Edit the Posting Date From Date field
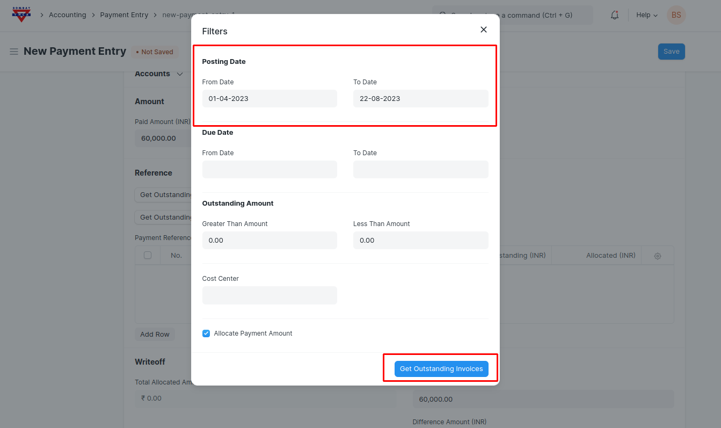Screen dimensions: 721x428 270,99
